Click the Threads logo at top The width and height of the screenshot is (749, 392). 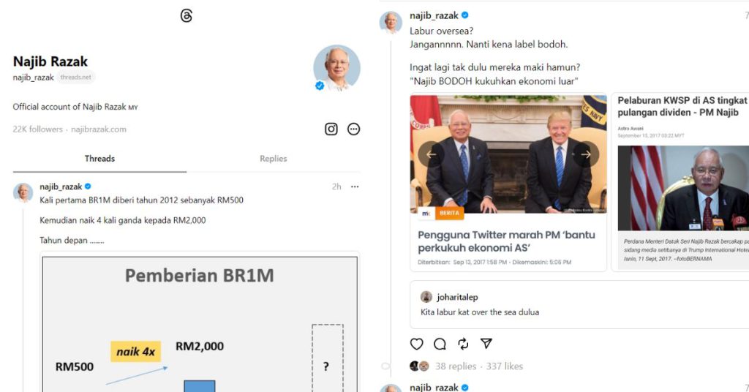pos(187,16)
